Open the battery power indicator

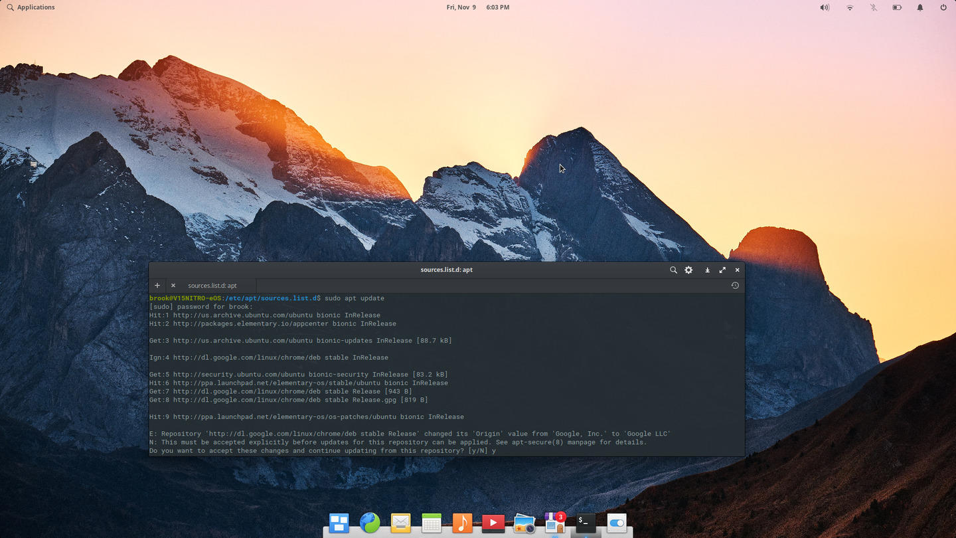click(897, 7)
